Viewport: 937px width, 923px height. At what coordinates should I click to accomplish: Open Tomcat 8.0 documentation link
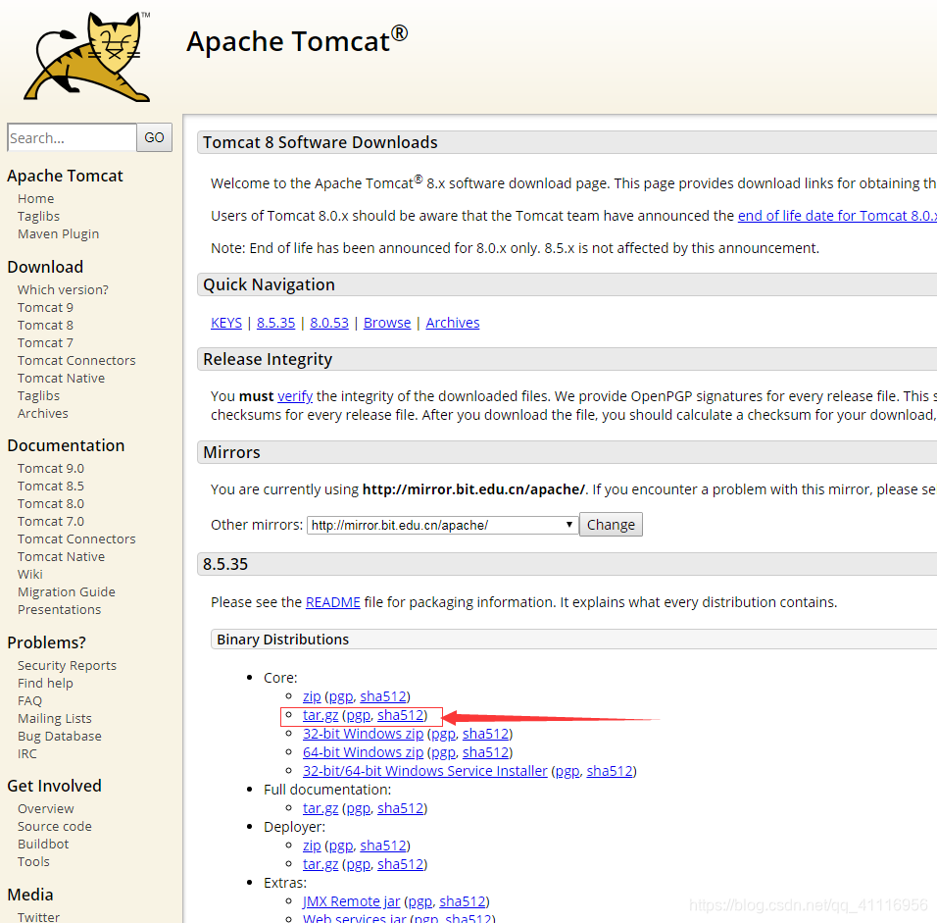click(x=51, y=503)
